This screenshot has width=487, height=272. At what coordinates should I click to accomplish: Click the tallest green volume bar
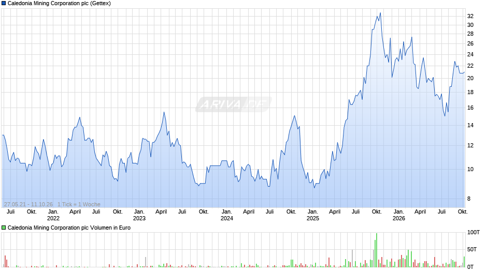coord(377,250)
